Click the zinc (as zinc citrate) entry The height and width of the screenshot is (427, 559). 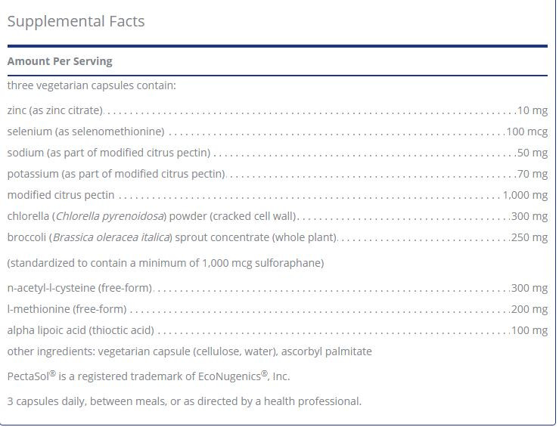coord(54,110)
